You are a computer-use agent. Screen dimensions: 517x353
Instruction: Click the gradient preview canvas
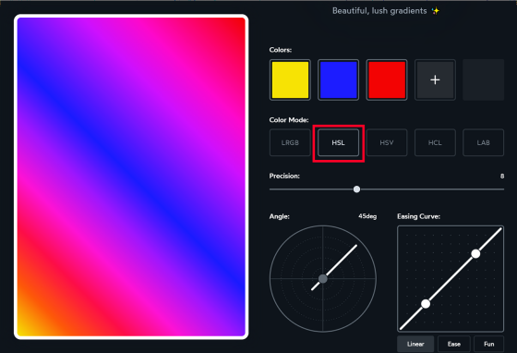pos(131,176)
